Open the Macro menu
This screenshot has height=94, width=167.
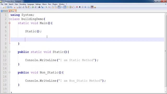point(44,4)
